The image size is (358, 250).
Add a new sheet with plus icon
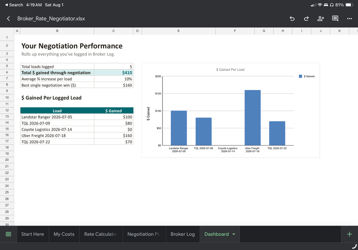click(349, 234)
